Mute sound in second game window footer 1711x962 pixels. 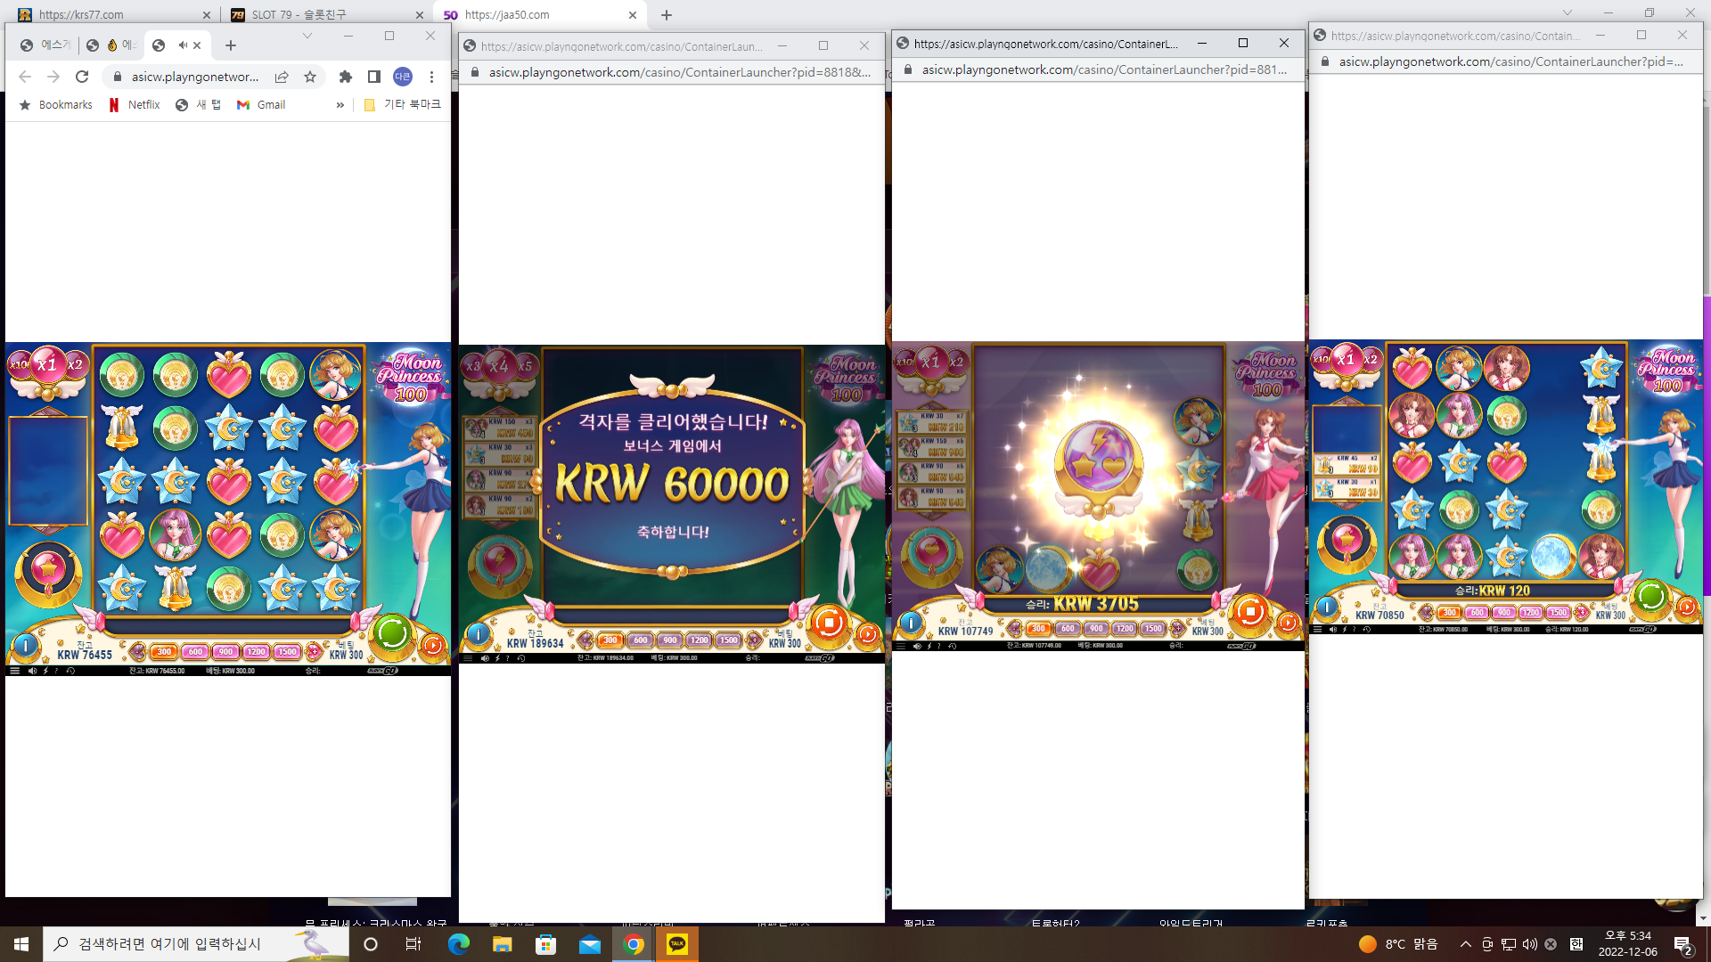(x=485, y=658)
